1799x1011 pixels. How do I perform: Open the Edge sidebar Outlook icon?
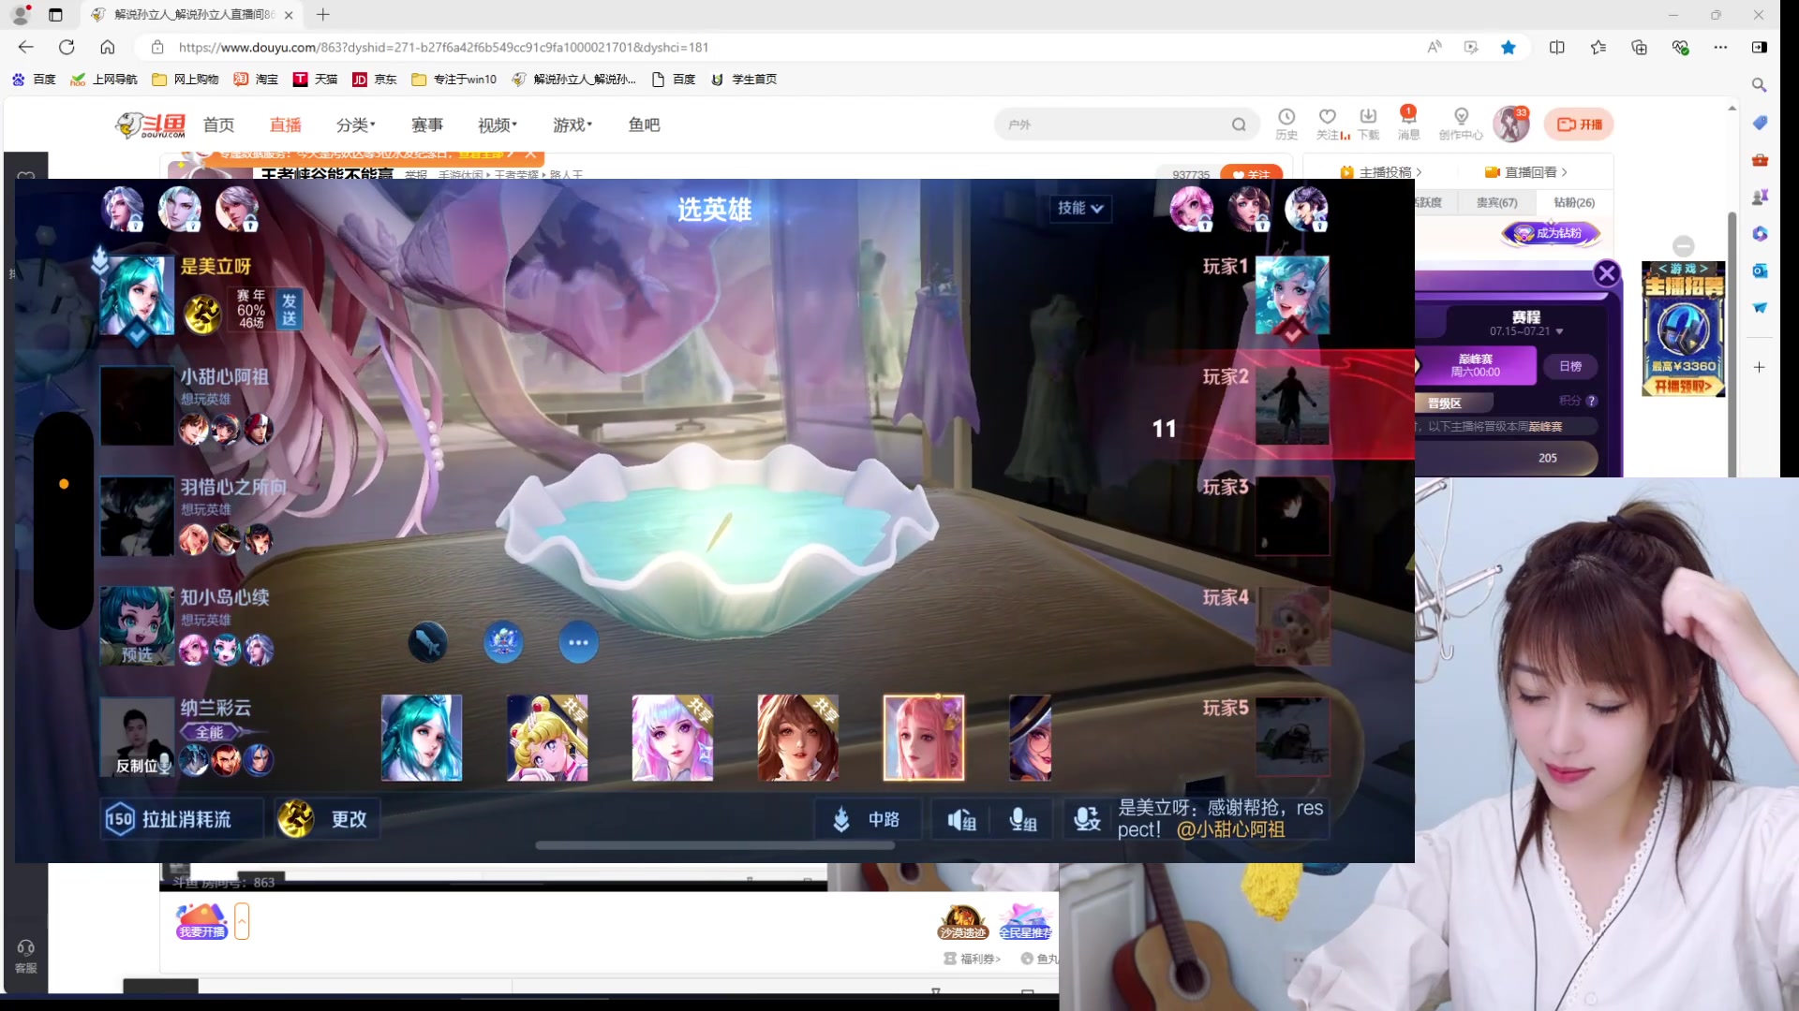tap(1760, 271)
